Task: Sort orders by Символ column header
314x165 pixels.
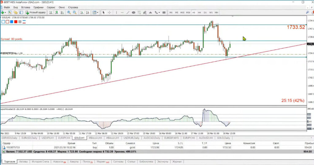Action: click(x=130, y=143)
